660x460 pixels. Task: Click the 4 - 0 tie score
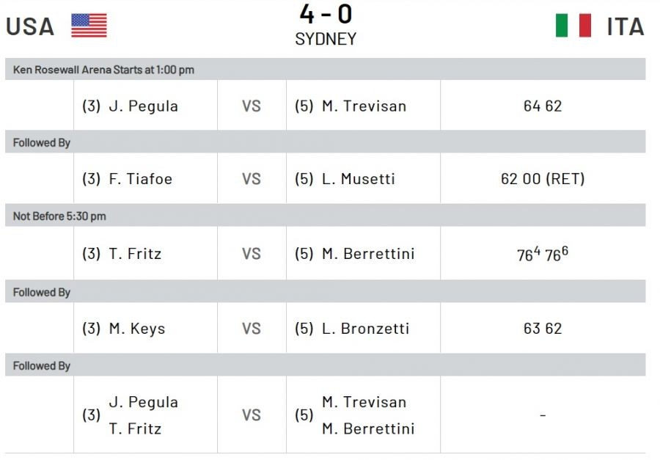pyautogui.click(x=326, y=15)
